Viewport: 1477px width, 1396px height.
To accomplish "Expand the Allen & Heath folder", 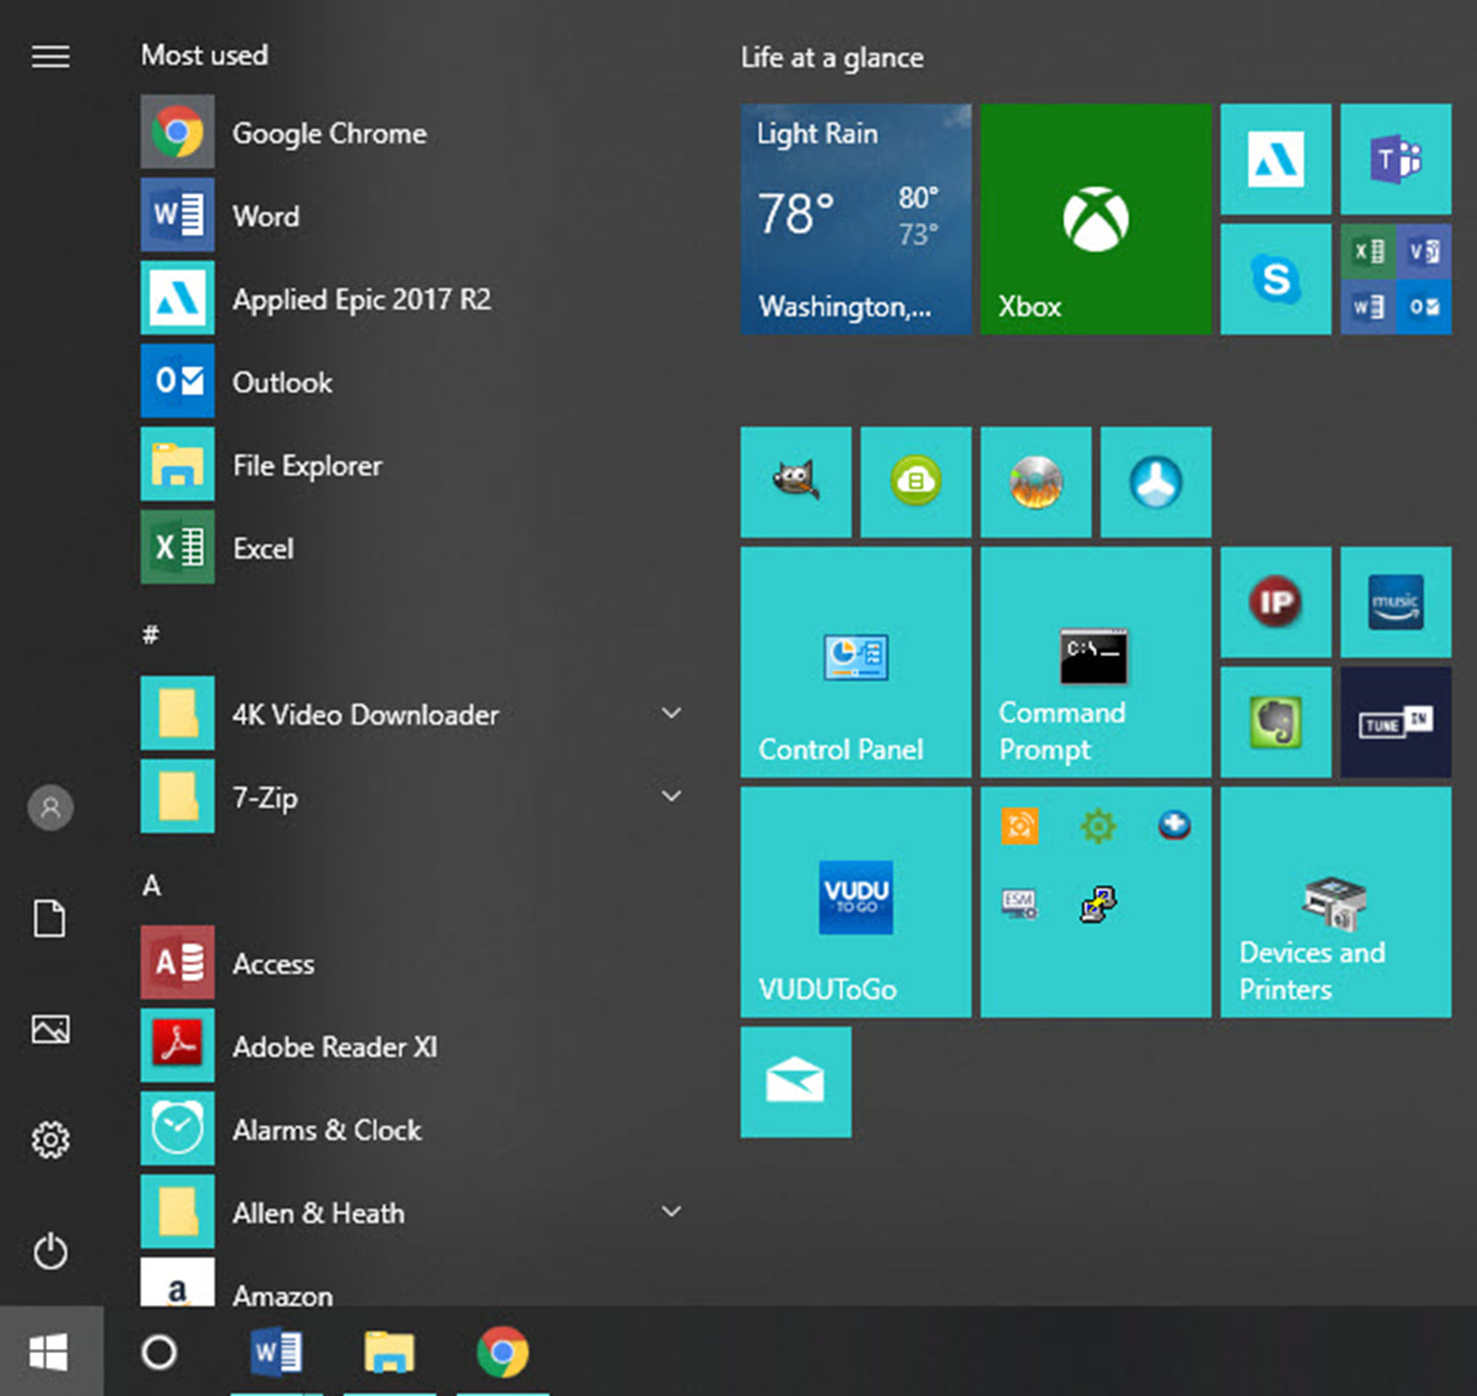I will coord(671,1212).
